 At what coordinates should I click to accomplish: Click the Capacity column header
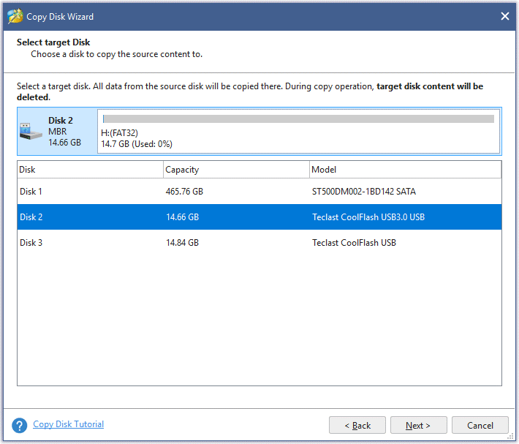[236, 170]
